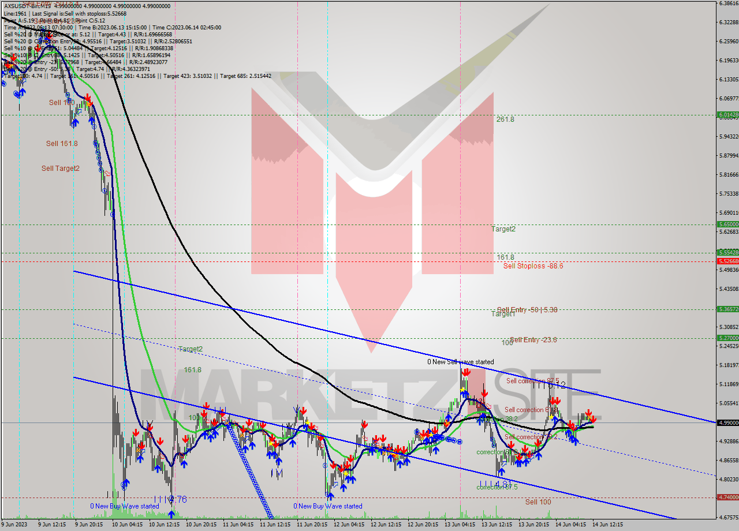Click the green '261.8' level label
Viewport: 739px width, 531px height.
(x=505, y=119)
